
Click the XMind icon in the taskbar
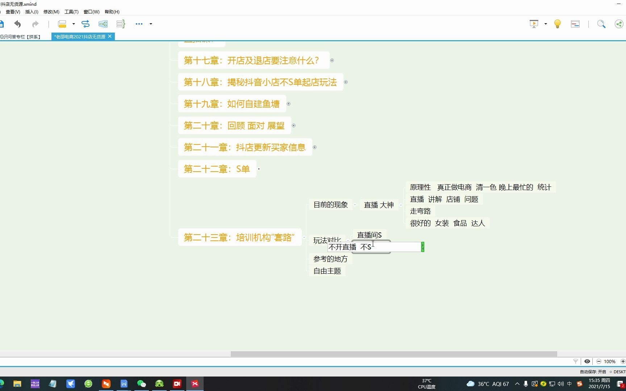(195, 384)
